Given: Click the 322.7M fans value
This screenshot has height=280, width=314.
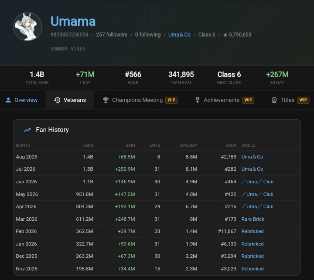Looking at the screenshot, I should pos(85,244).
